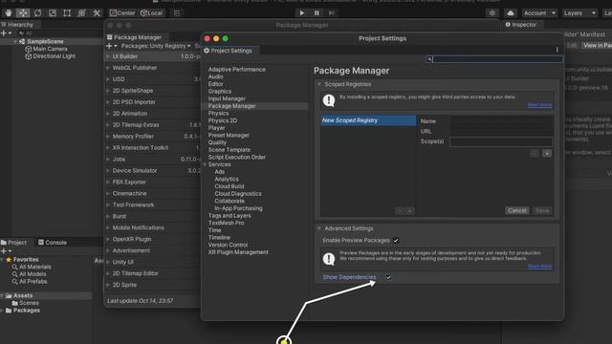Select Physics 2D settings category
This screenshot has height=344, width=612.
pyautogui.click(x=223, y=120)
